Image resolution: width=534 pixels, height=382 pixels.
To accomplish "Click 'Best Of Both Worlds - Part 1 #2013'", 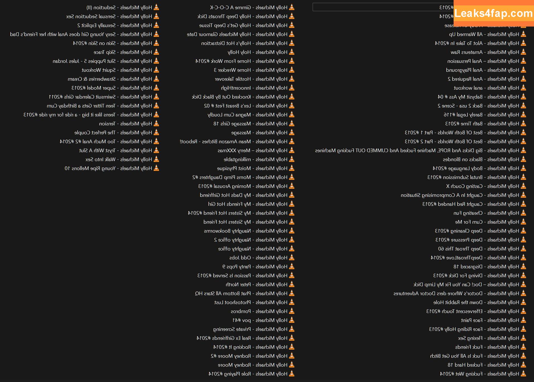I will click(444, 133).
